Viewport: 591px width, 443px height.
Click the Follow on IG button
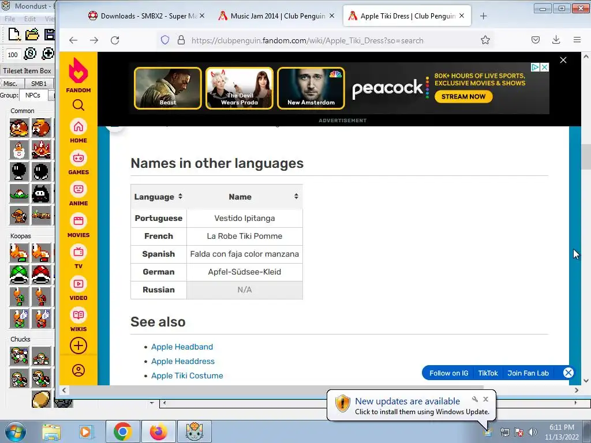[x=448, y=373]
